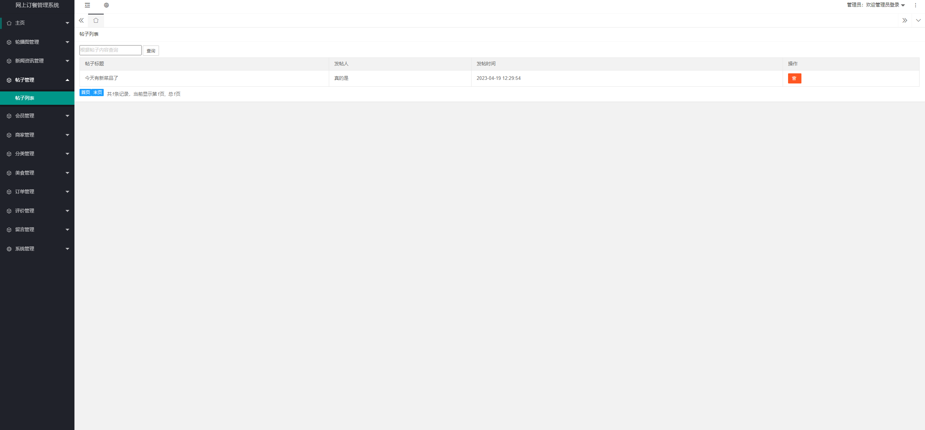
Task: Focus the 根据帖子内容查询 search field
Action: pos(110,50)
